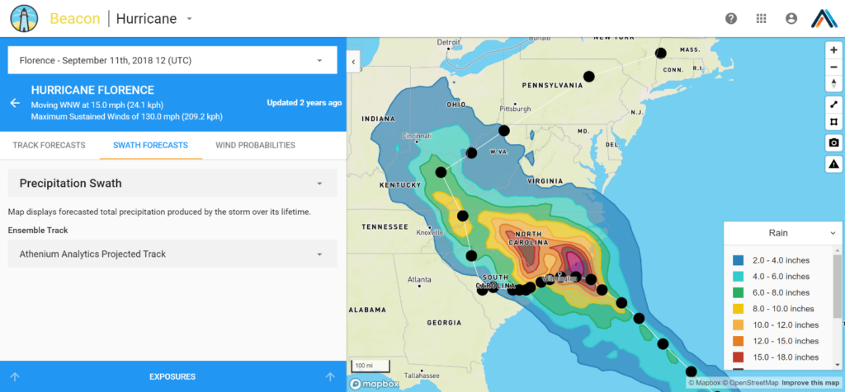
Task: Click the legend scrollbar down arrow
Action: click(x=837, y=365)
